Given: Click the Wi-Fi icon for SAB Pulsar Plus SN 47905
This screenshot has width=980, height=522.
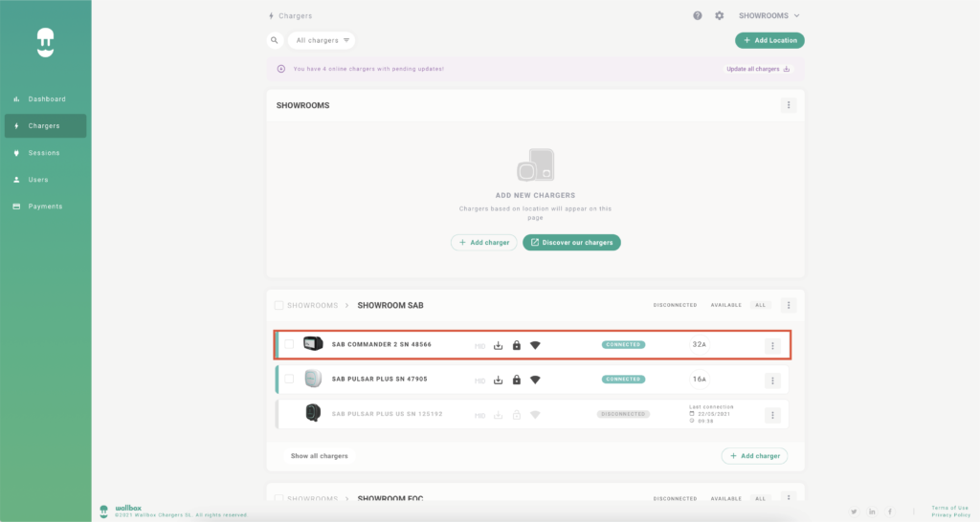Looking at the screenshot, I should [535, 380].
